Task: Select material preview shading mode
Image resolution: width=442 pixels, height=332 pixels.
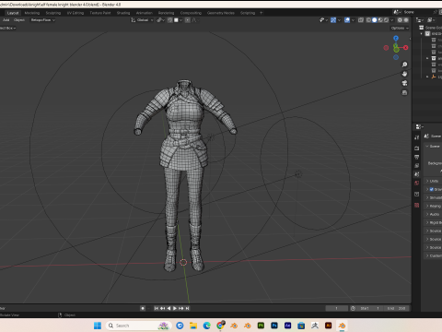Action: [x=380, y=20]
